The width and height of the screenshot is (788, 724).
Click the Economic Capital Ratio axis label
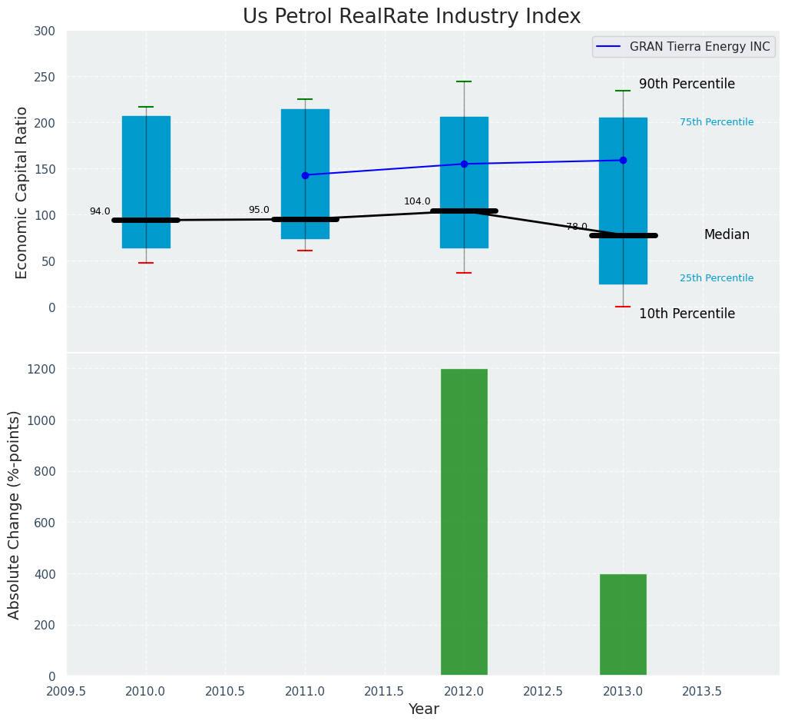[22, 192]
